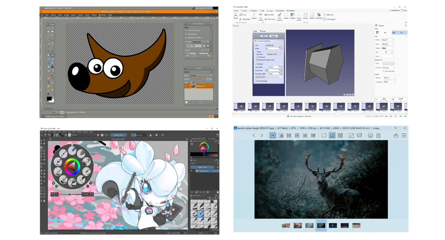Screen dimensions: 445x240
Task: Toggle GIMP 'Allow growing' checkbox
Action: 186,34
